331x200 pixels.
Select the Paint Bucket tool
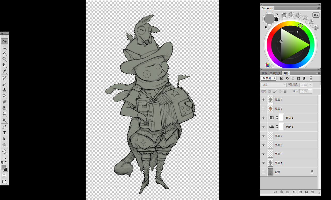click(x=4, y=108)
